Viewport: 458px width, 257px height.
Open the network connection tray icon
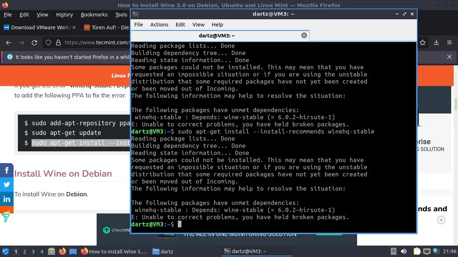(427, 251)
